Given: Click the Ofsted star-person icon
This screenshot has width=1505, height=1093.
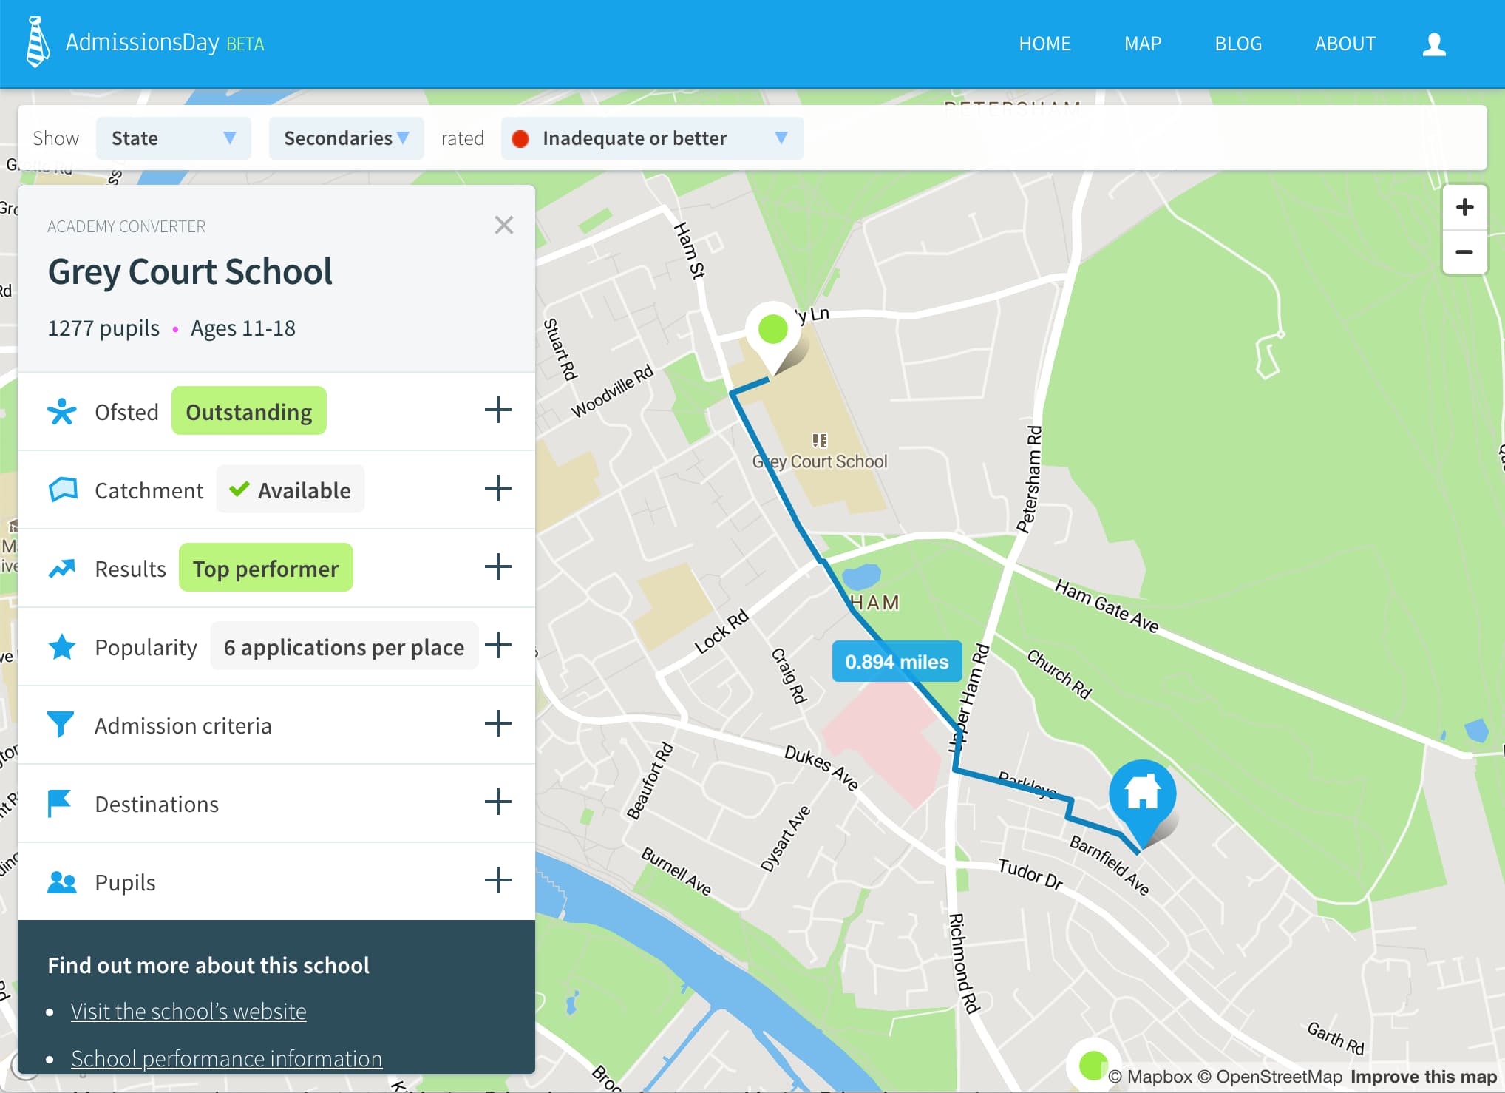Looking at the screenshot, I should [62, 412].
